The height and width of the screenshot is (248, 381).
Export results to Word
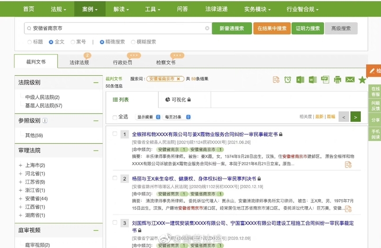tap(312, 79)
